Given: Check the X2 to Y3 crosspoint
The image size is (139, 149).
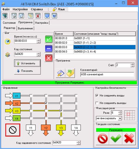Looking at the screenshot, I should [61, 103].
